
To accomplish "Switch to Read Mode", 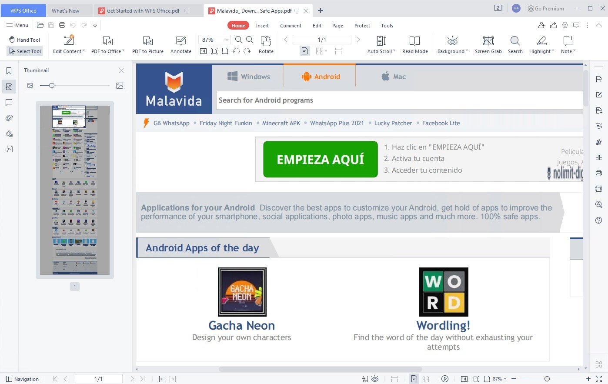I will (415, 45).
